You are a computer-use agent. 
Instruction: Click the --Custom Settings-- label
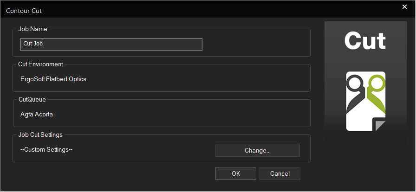[x=46, y=150]
